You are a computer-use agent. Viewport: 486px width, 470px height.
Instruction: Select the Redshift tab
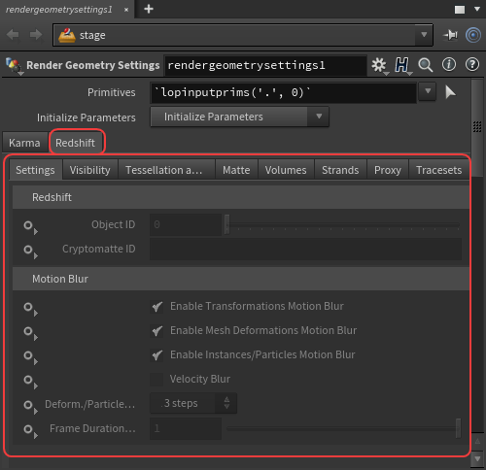76,143
